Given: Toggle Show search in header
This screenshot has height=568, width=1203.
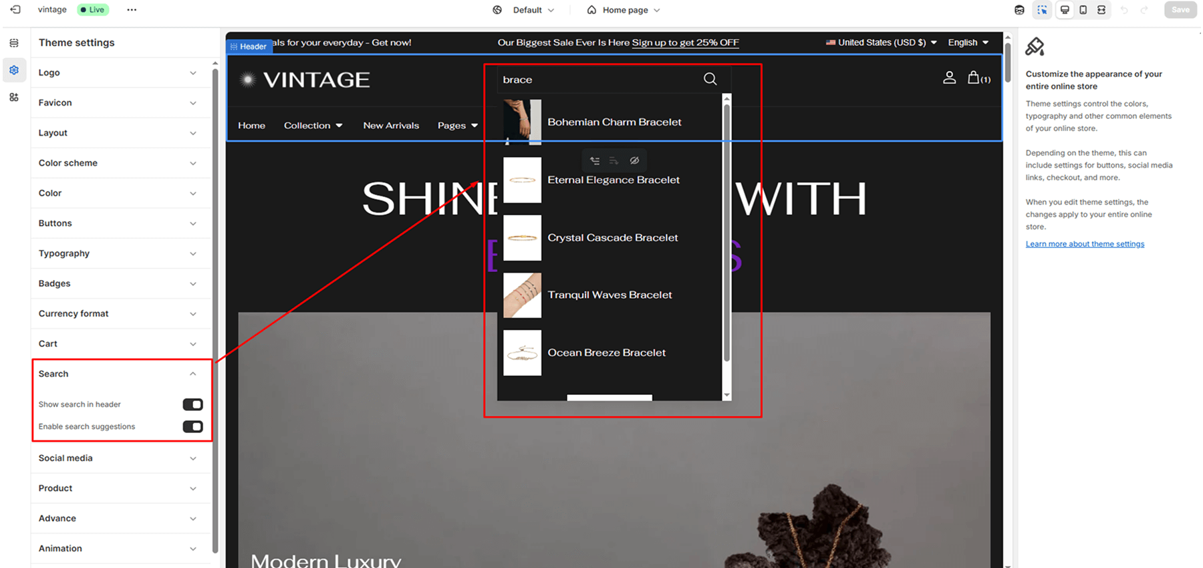Looking at the screenshot, I should (192, 404).
